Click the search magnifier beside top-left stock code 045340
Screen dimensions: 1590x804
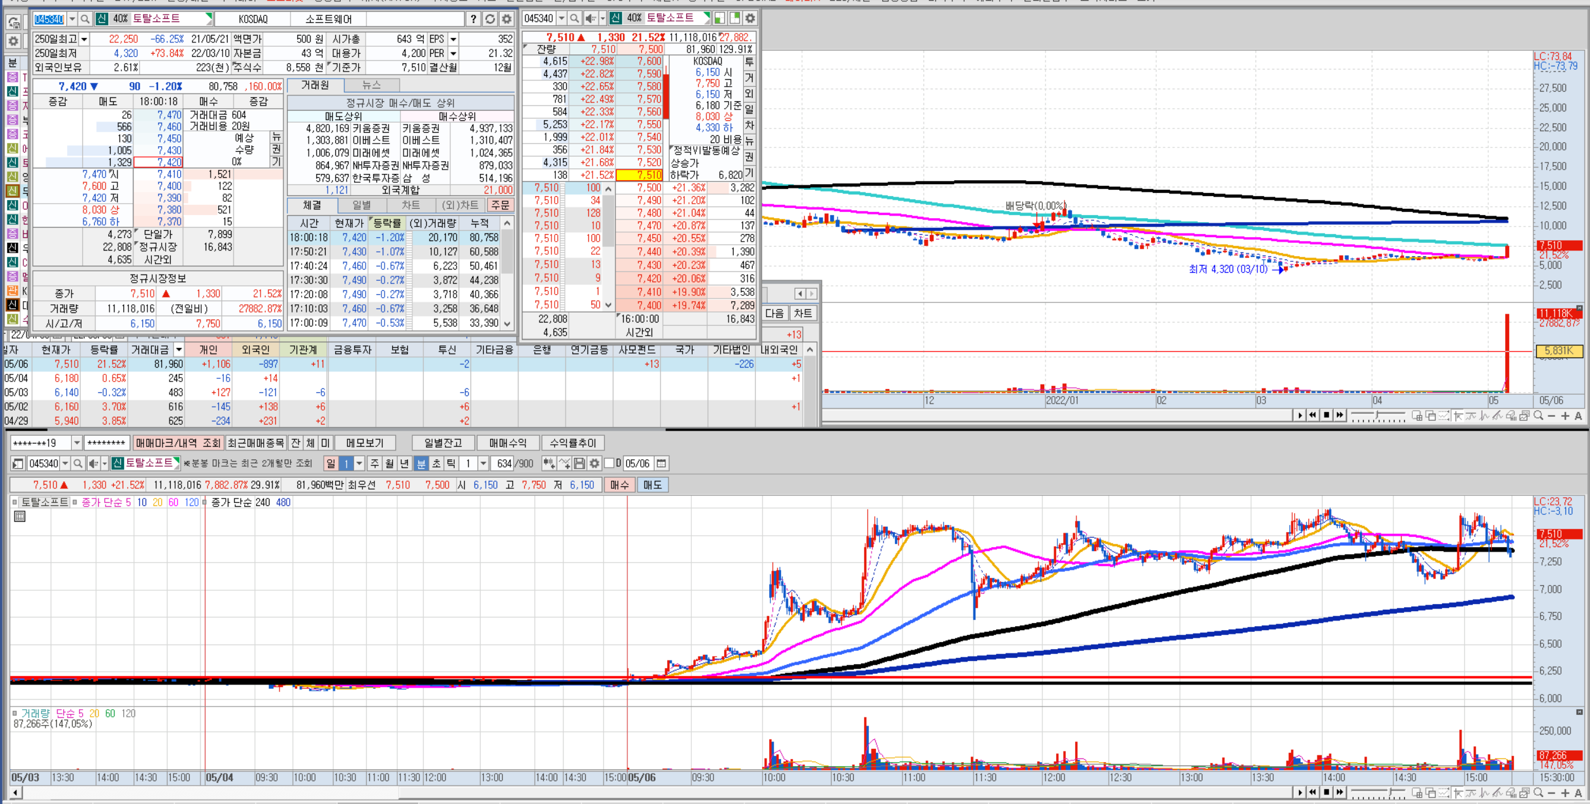tap(85, 19)
